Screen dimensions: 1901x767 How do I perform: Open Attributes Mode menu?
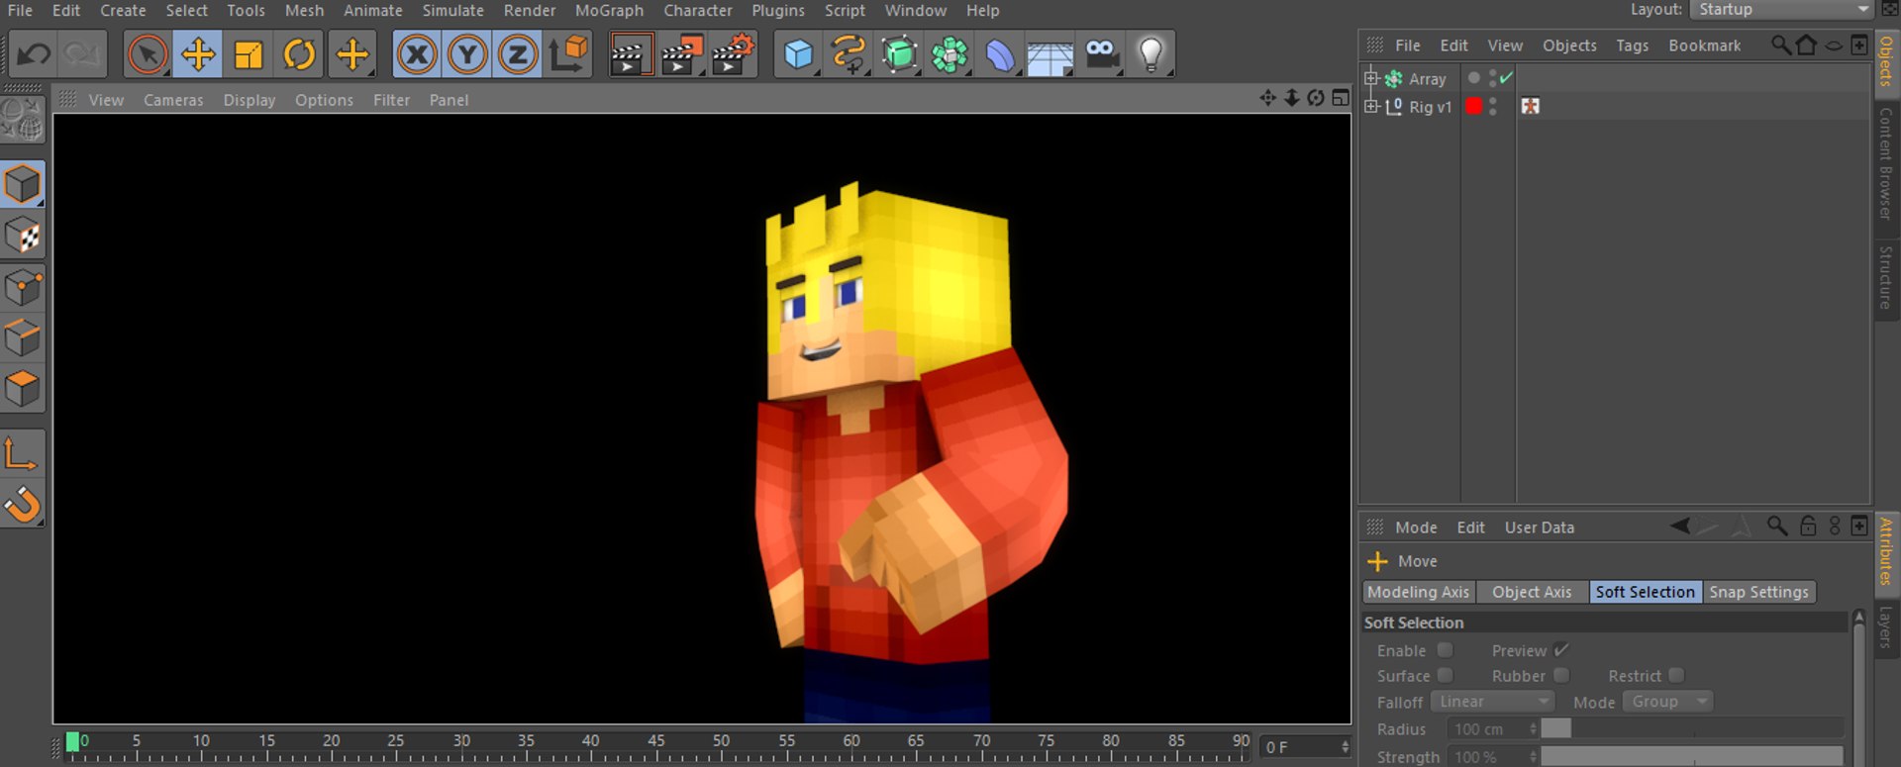tap(1416, 527)
